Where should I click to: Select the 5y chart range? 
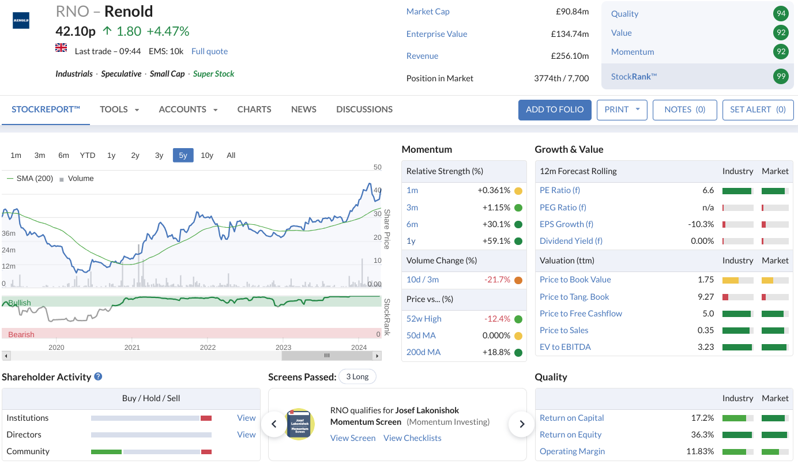click(x=183, y=155)
